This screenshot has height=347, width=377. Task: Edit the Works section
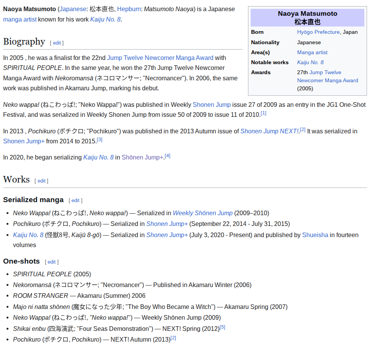41,181
